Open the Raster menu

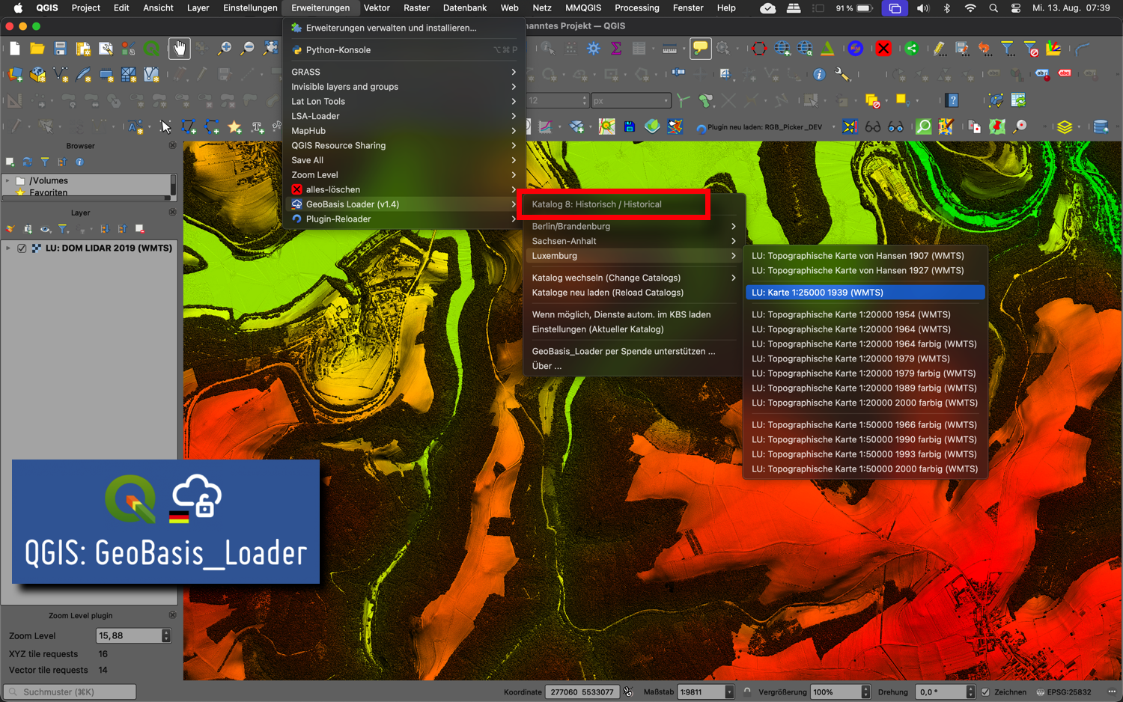click(416, 7)
